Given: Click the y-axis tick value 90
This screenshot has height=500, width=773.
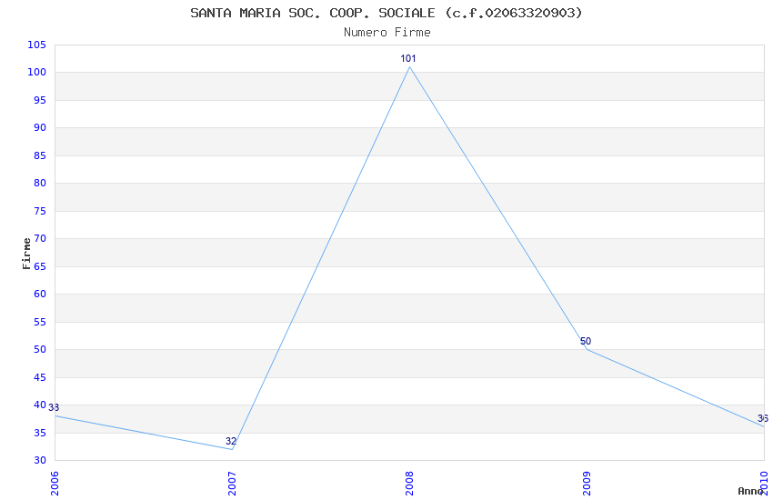Looking at the screenshot, I should click(39, 127).
